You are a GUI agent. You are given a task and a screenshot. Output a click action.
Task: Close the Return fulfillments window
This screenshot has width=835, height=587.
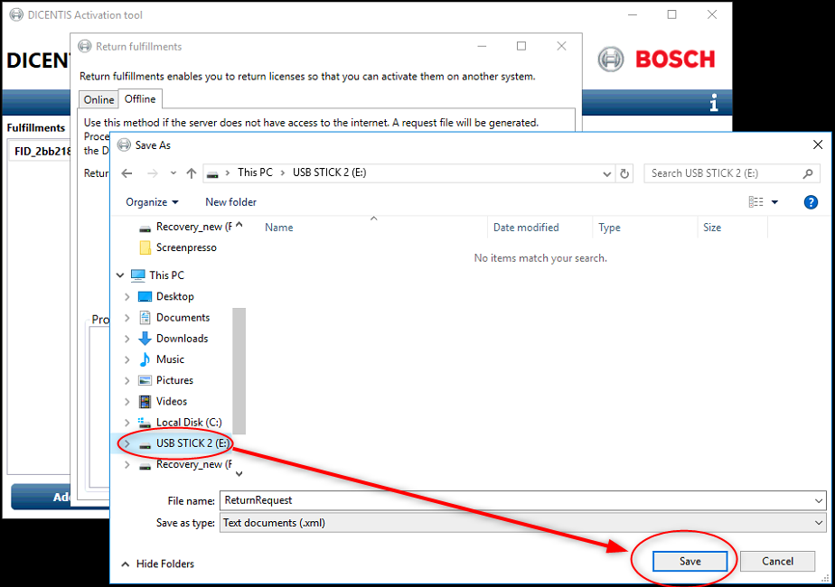561,46
